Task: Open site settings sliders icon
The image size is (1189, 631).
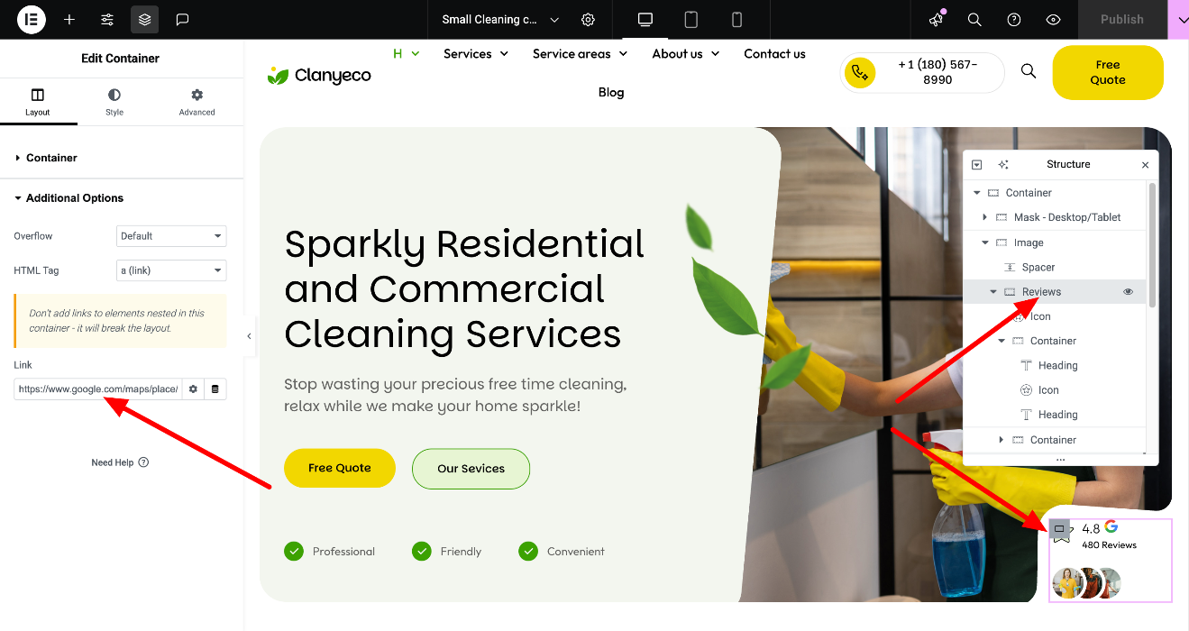Action: (x=107, y=19)
